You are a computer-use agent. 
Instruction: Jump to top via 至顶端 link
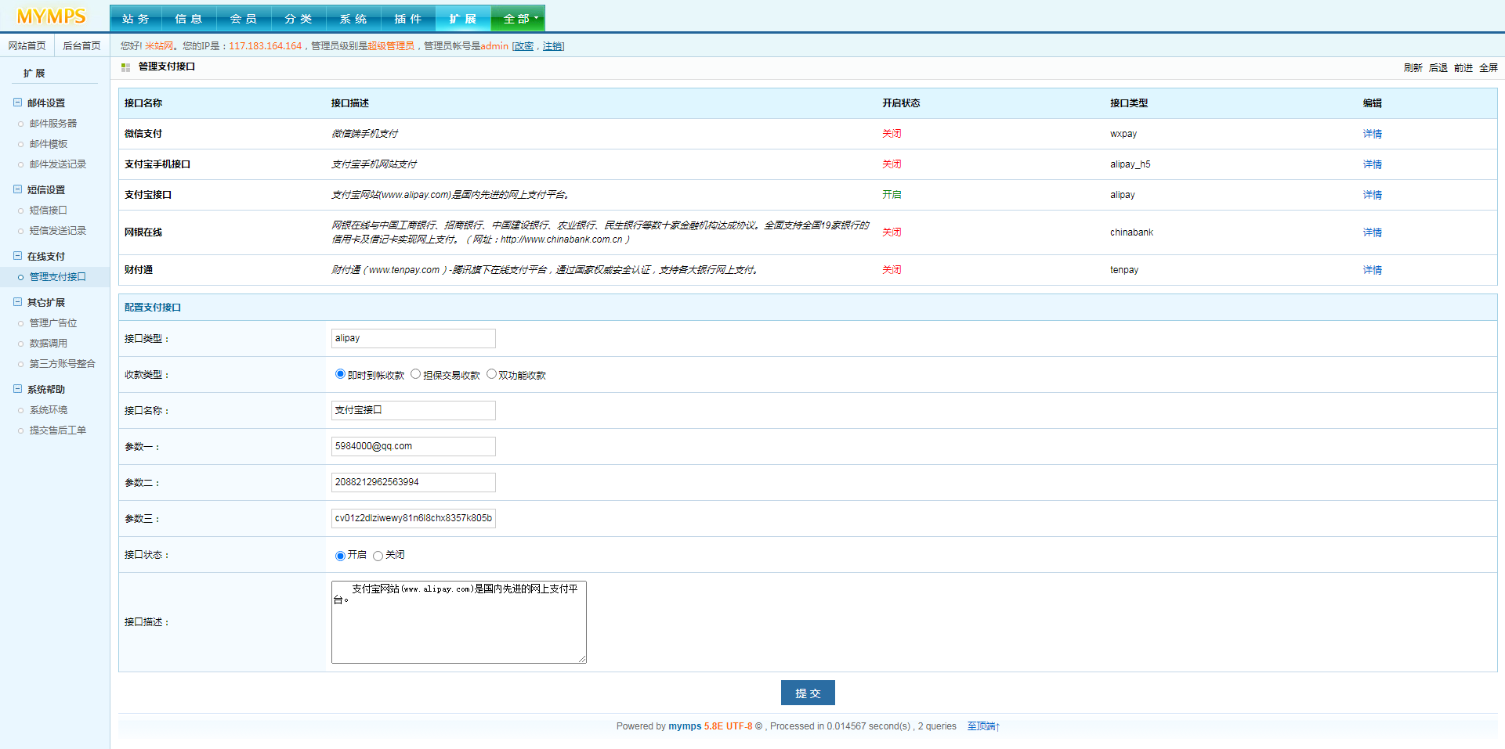(983, 726)
